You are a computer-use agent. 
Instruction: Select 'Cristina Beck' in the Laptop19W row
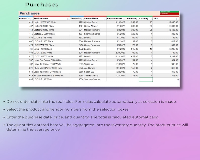95,22
